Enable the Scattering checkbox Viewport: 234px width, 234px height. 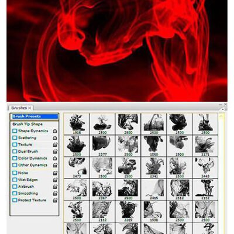tap(15, 137)
